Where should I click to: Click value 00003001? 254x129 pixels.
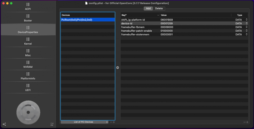click(167, 34)
